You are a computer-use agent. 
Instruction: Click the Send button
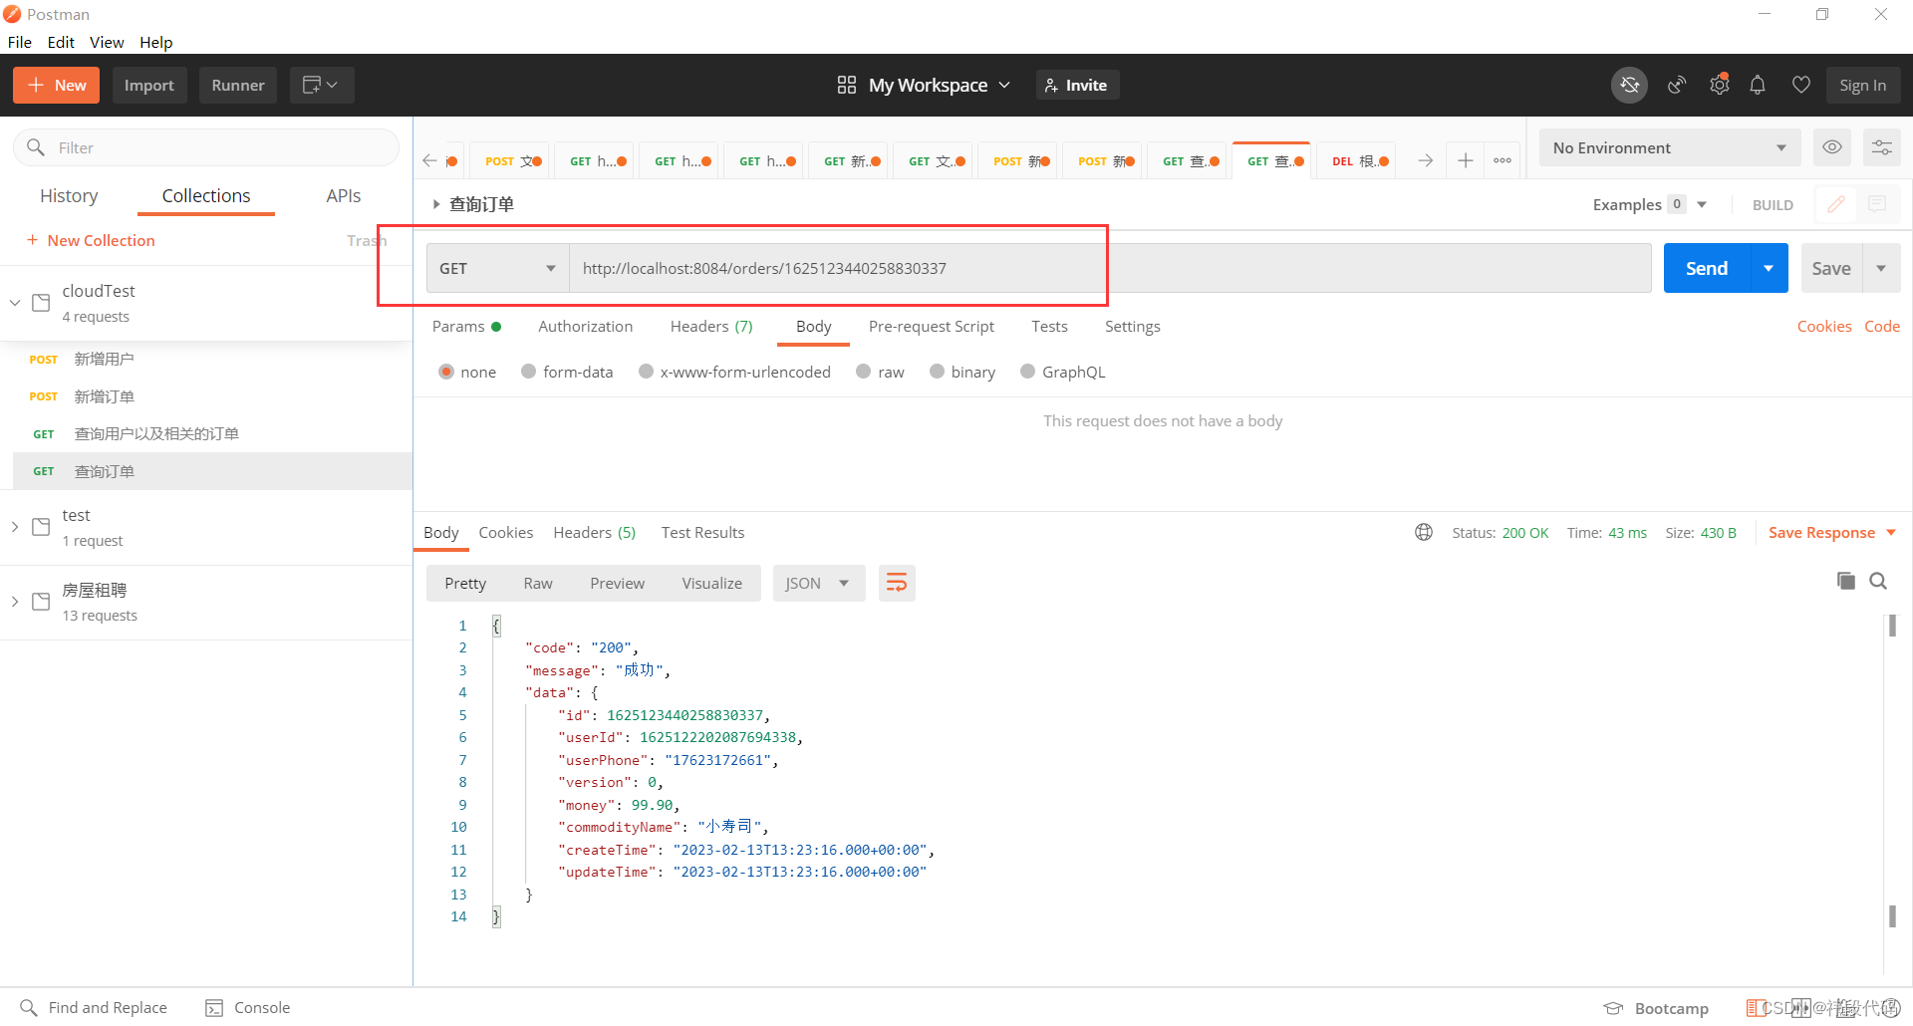1706,267
